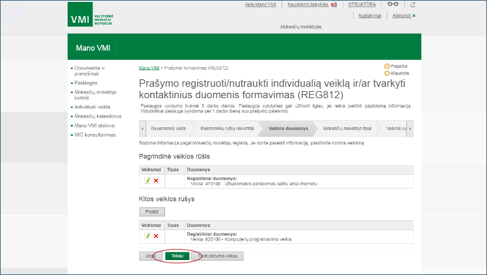
Task: Log out with the Atsijungti link
Action: point(402,16)
